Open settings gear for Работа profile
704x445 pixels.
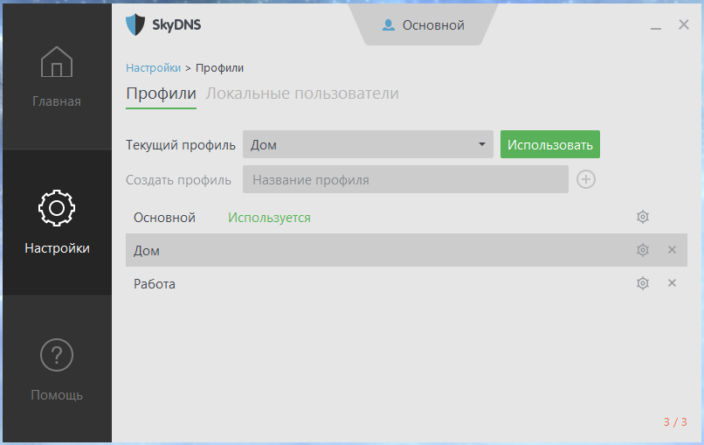click(643, 283)
